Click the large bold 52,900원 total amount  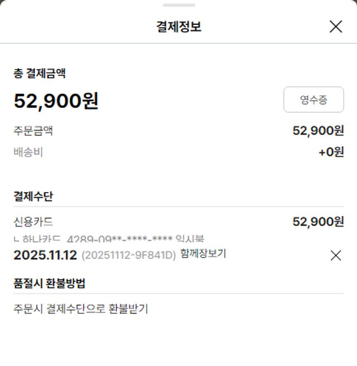(x=56, y=101)
